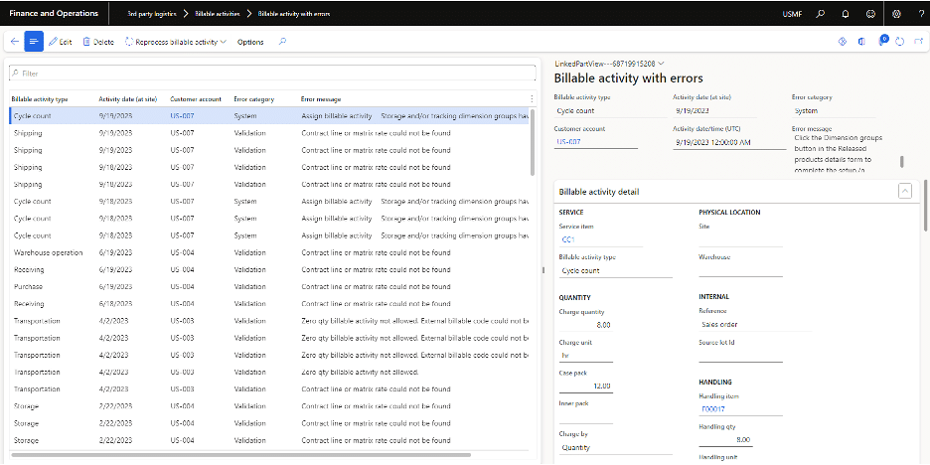Select the USMF company picker

793,14
